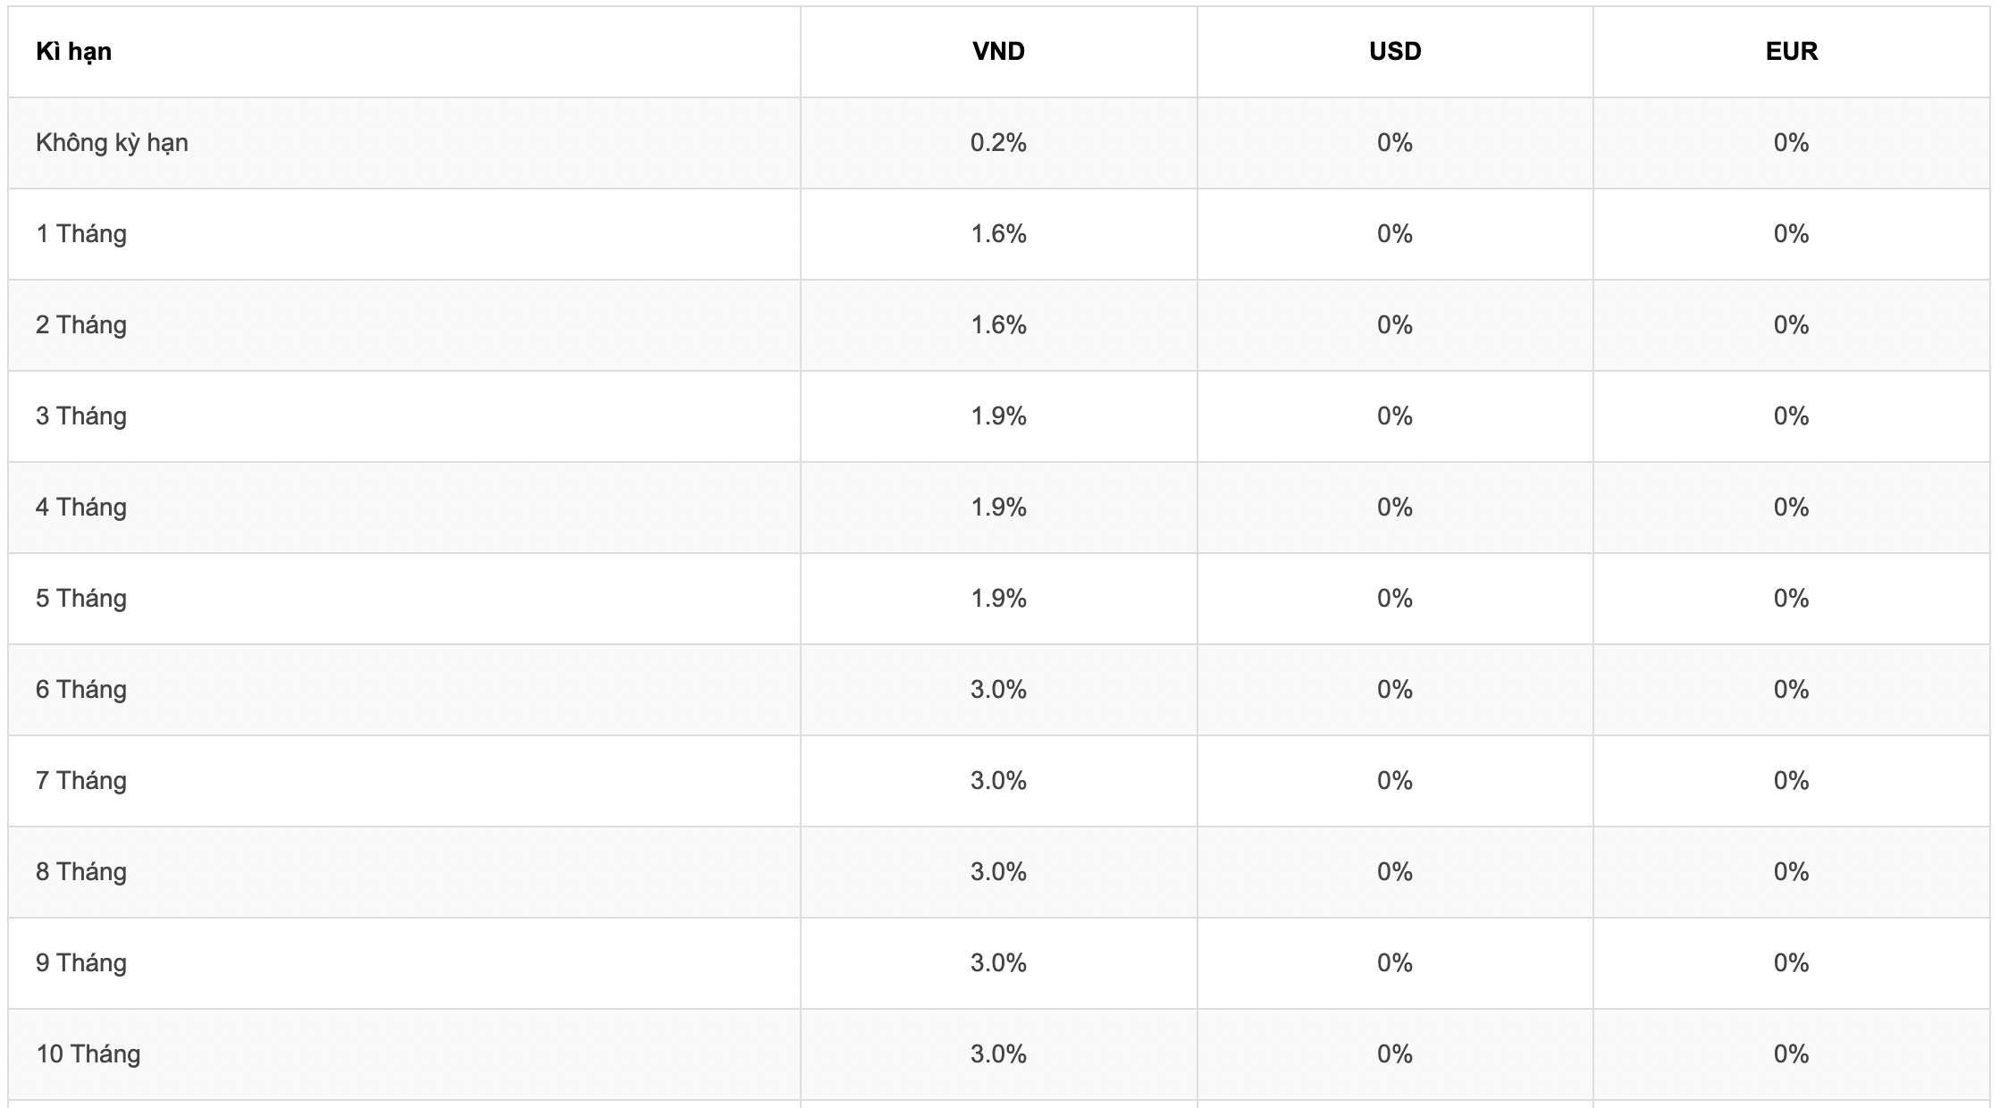Select the Không kỳ hạn row label

pos(112,143)
